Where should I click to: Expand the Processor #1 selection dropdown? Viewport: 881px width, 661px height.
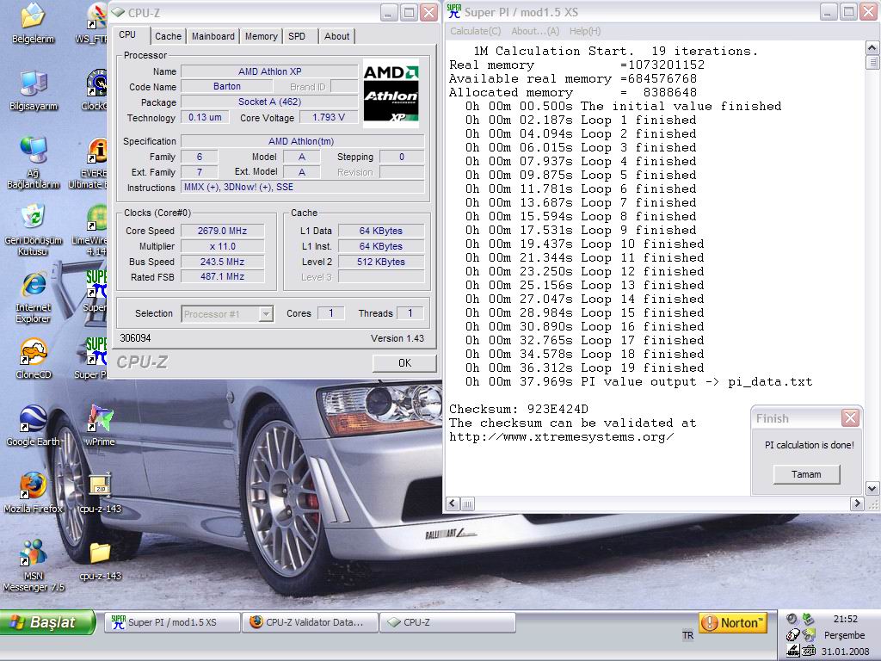(x=267, y=313)
